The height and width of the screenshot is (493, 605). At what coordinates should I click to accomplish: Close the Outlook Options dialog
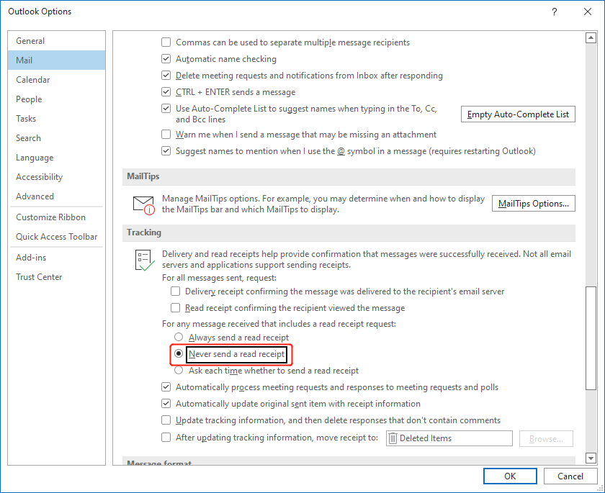tap(587, 12)
